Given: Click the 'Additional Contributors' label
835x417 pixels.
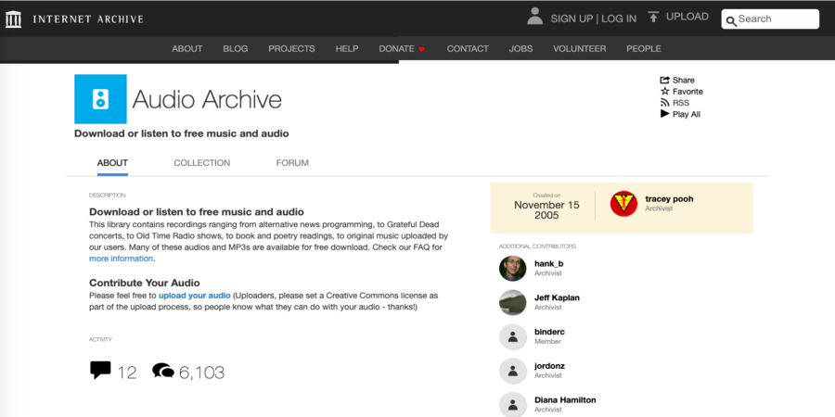Looking at the screenshot, I should click(x=537, y=246).
